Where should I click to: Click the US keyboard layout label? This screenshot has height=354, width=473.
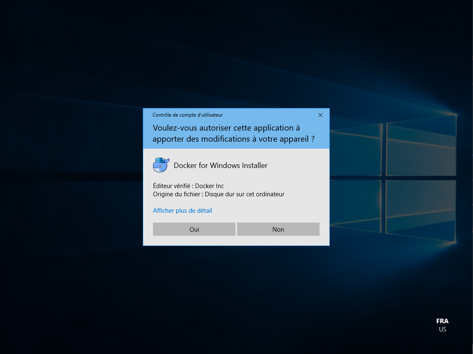[442, 329]
